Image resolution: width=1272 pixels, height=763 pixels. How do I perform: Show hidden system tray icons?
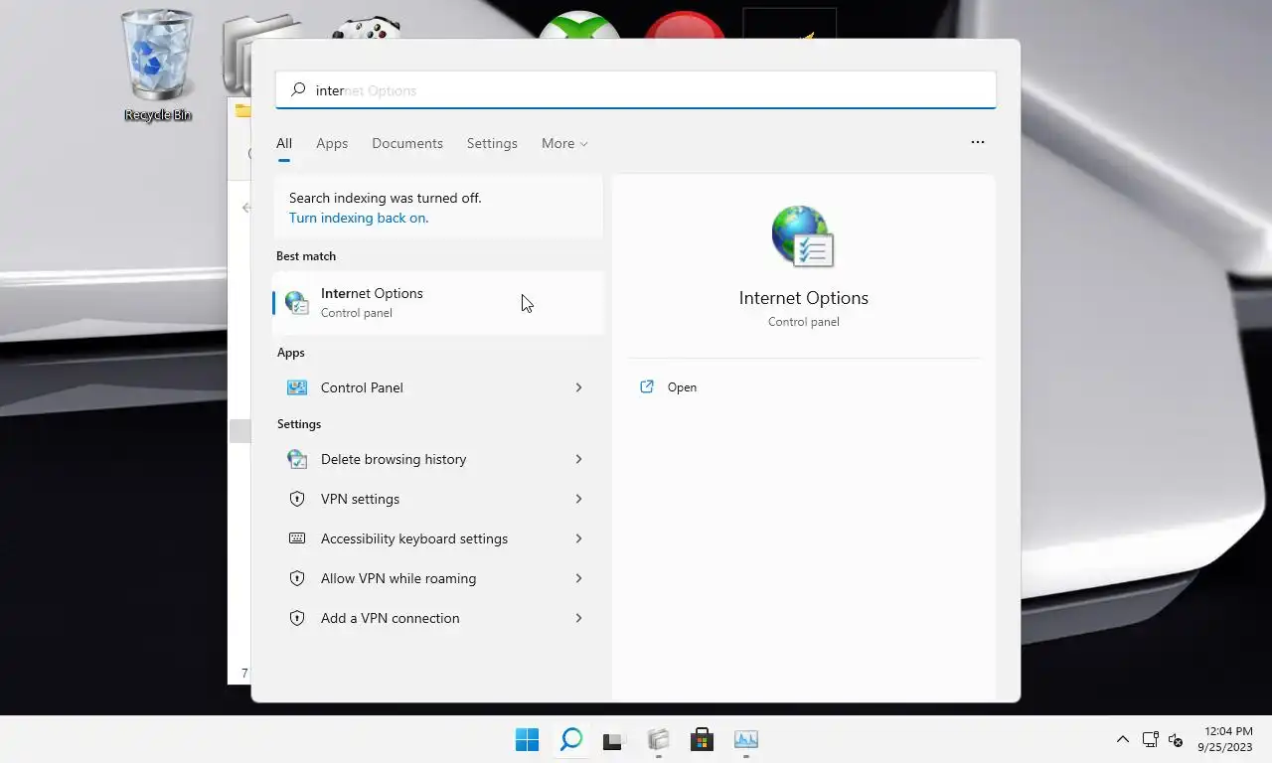pos(1123,739)
